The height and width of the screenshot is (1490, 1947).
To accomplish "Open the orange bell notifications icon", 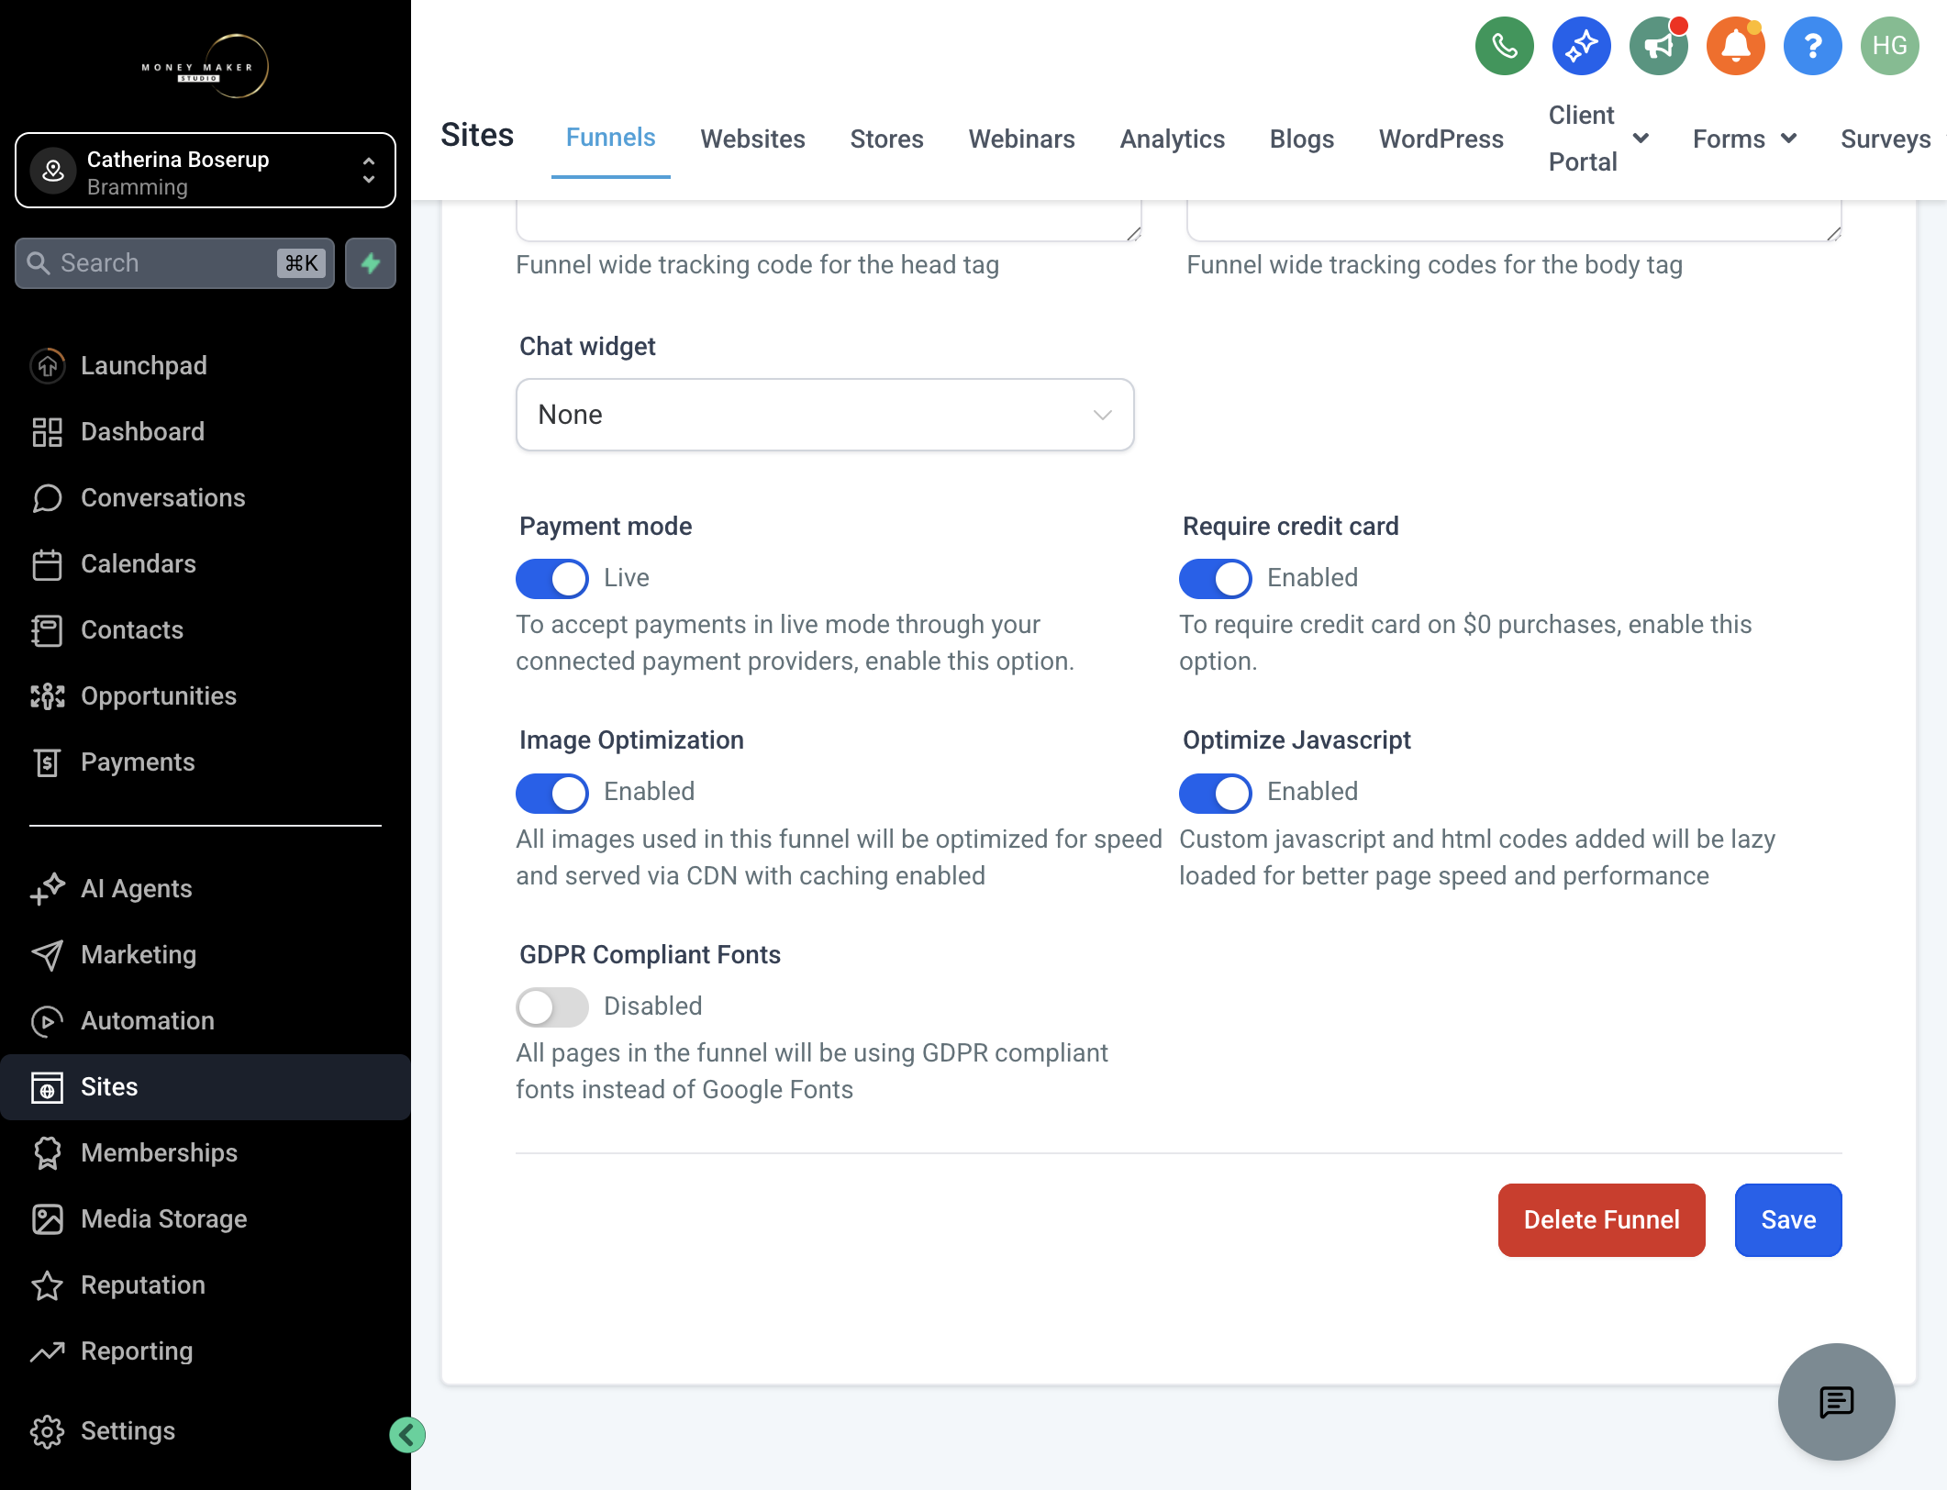I will tap(1736, 46).
